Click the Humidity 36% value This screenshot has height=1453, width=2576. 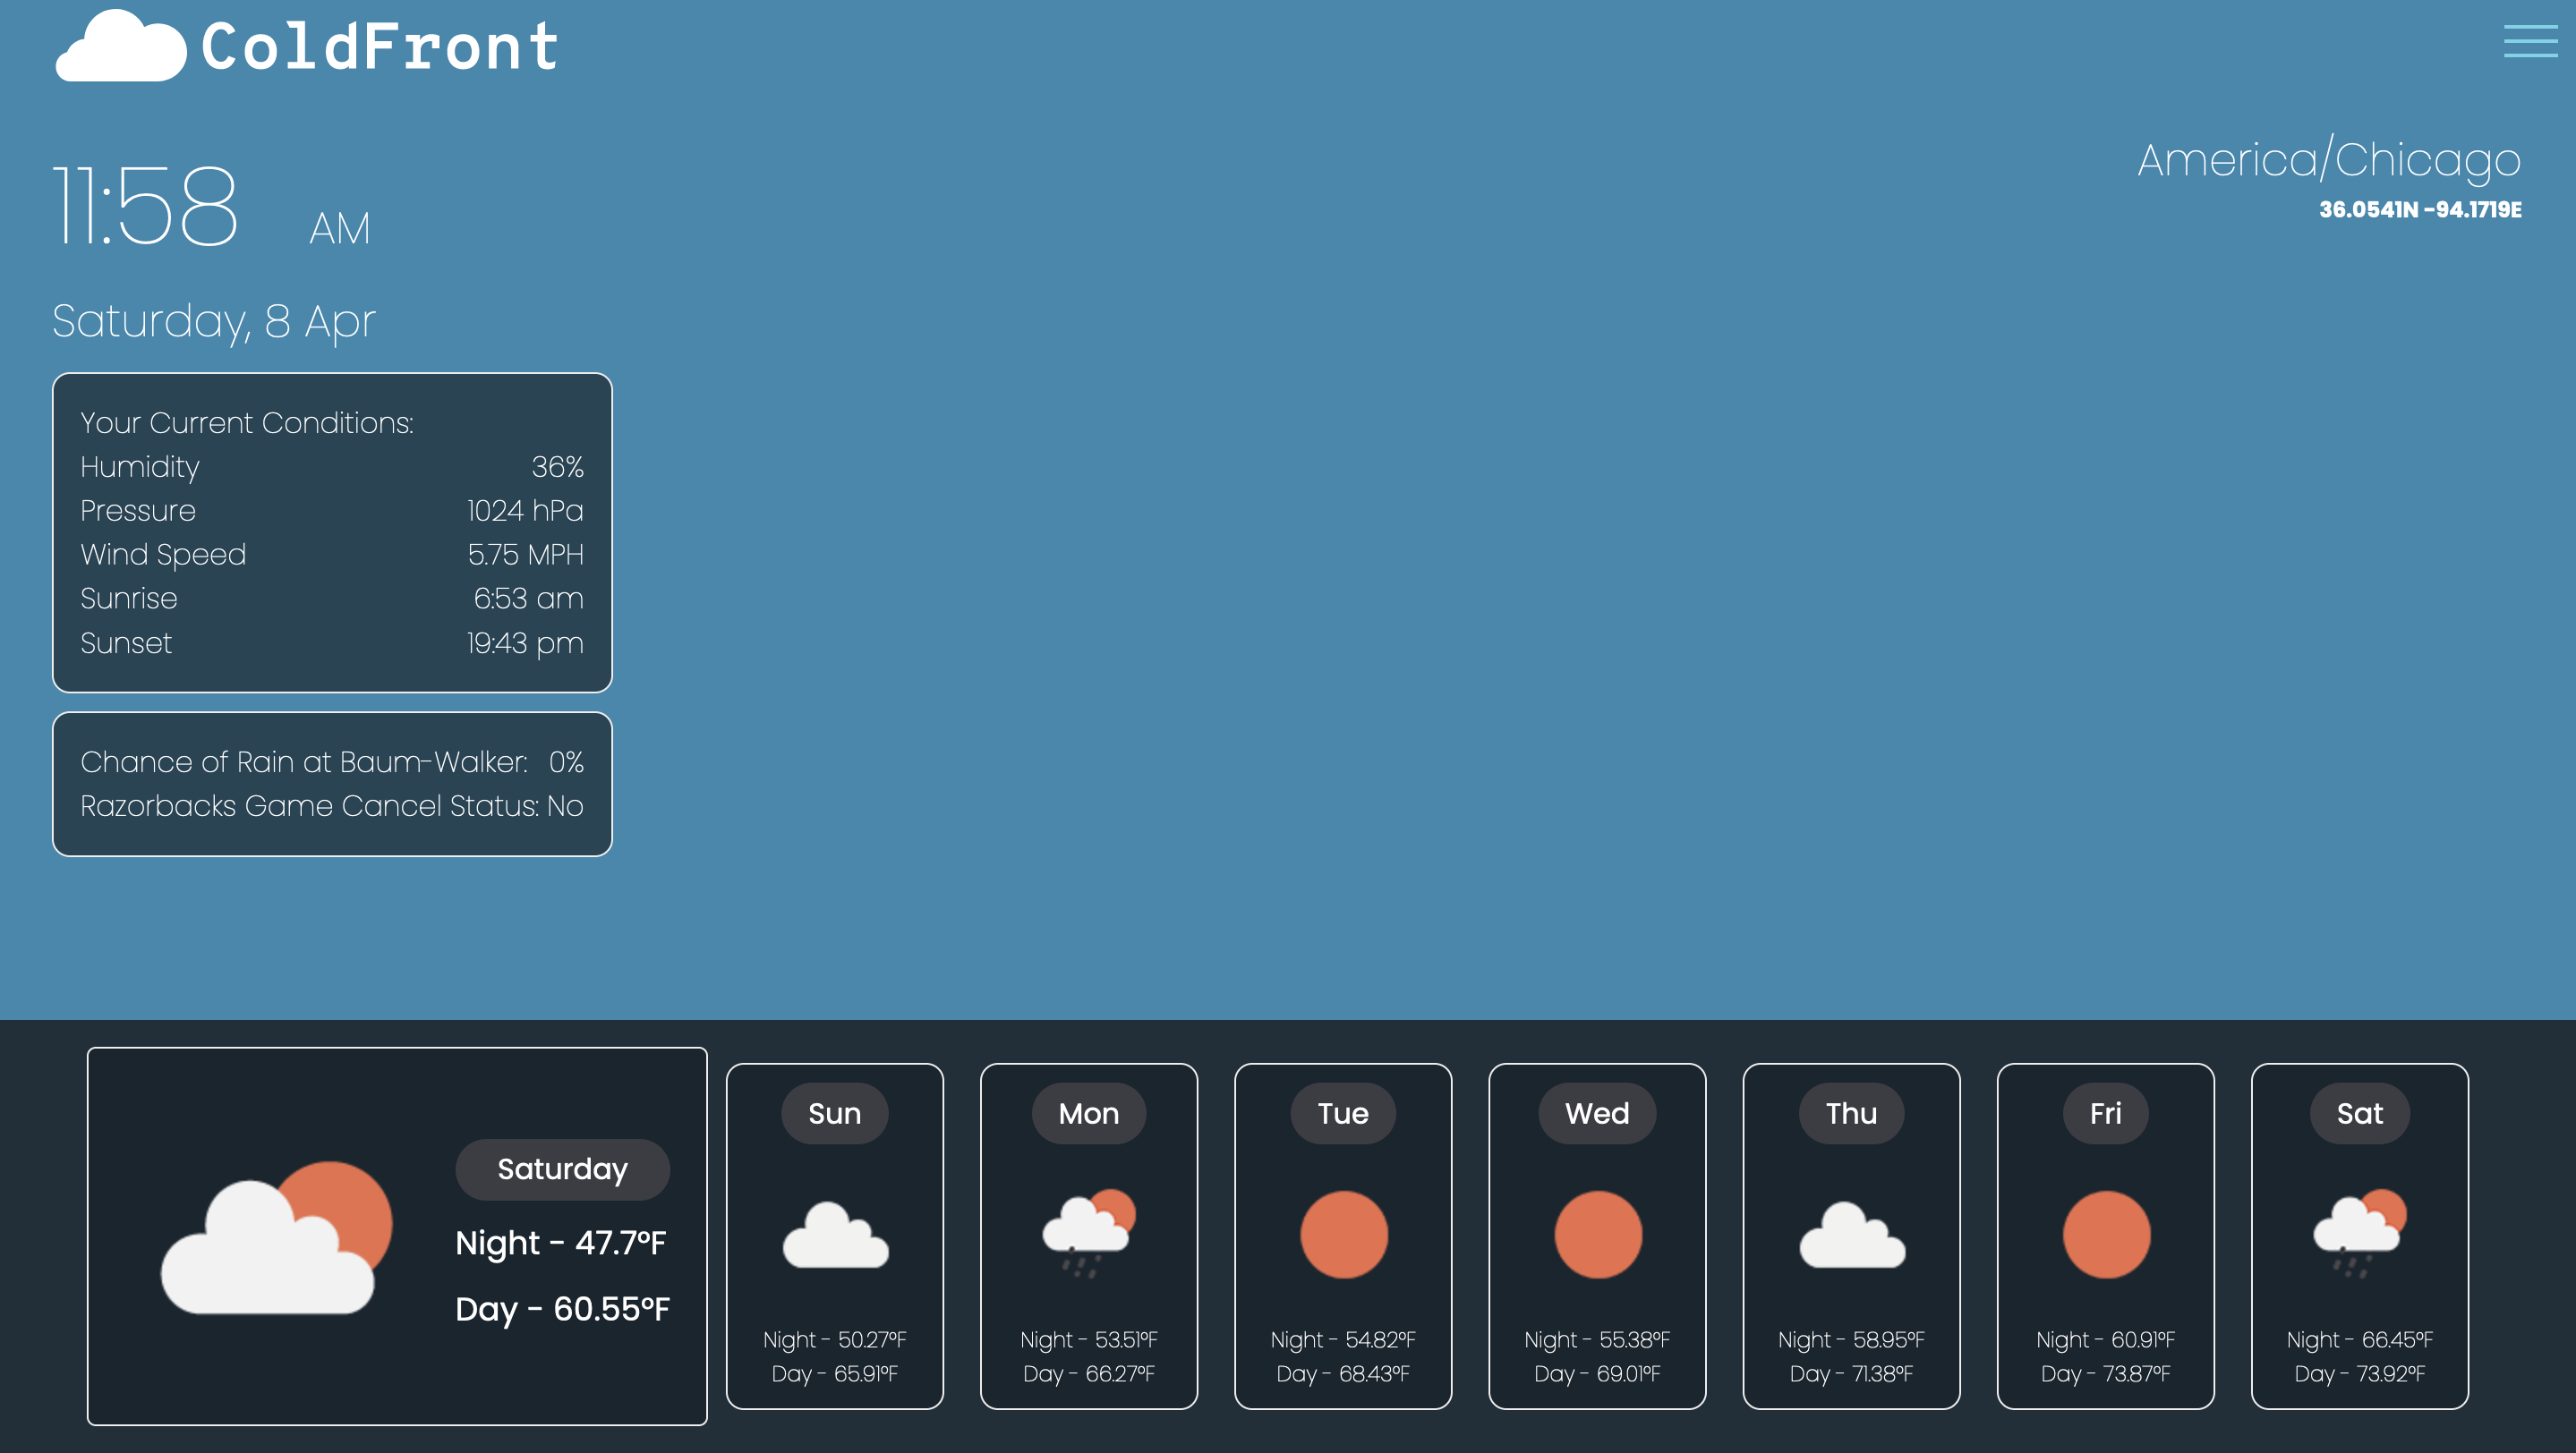557,467
